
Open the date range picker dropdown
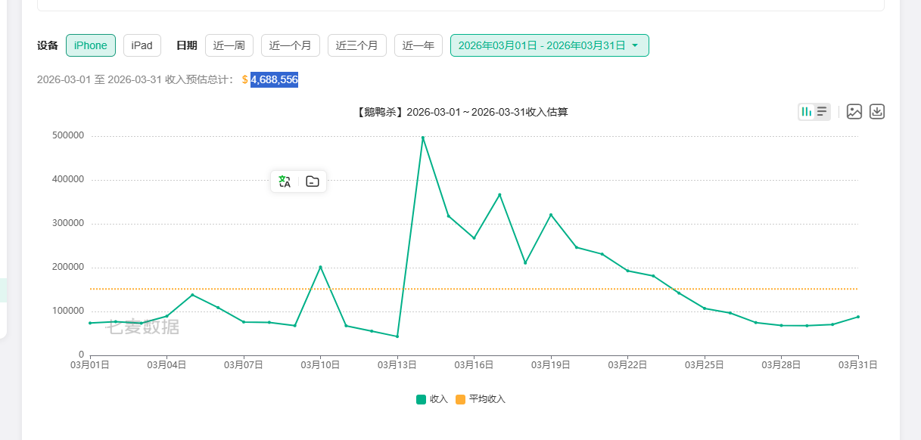coord(549,45)
